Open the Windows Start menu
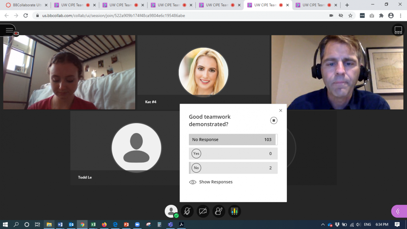 (x=5, y=225)
